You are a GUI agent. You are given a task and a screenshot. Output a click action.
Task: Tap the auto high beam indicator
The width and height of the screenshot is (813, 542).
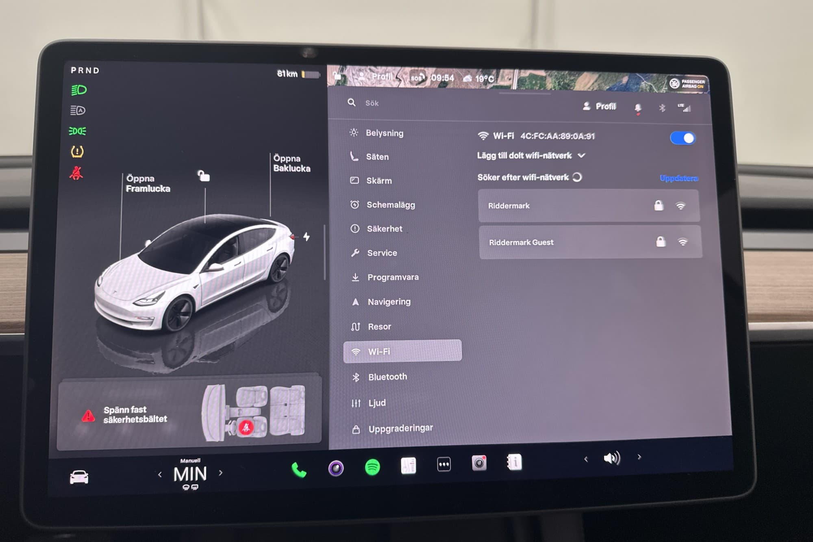78,110
